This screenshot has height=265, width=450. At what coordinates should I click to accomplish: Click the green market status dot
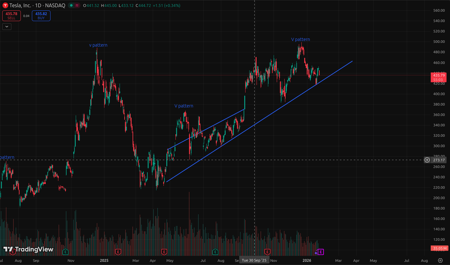71,5
